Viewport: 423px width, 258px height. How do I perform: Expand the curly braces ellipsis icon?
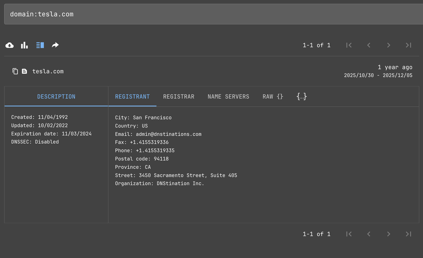click(x=301, y=96)
